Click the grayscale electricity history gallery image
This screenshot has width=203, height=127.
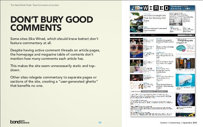176,19
